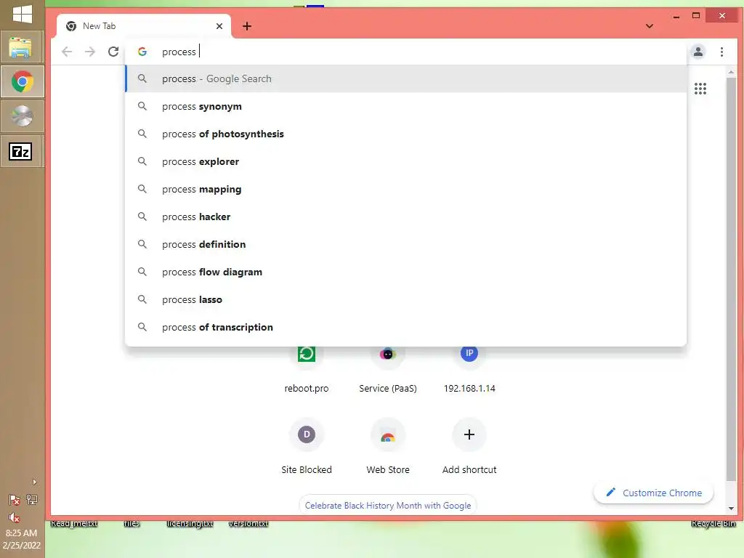Open the Service (PaaS) shortcut
Viewport: 744px width, 558px height.
[x=388, y=369]
